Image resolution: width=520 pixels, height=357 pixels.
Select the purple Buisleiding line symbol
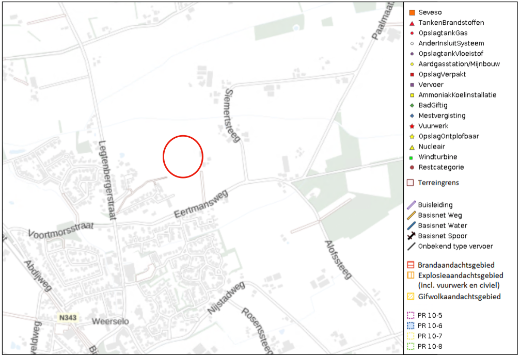[x=411, y=205]
